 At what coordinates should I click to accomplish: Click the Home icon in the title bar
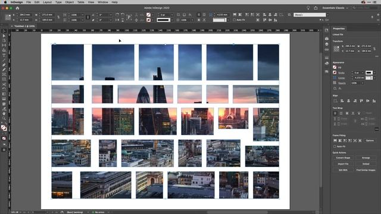pos(17,8)
